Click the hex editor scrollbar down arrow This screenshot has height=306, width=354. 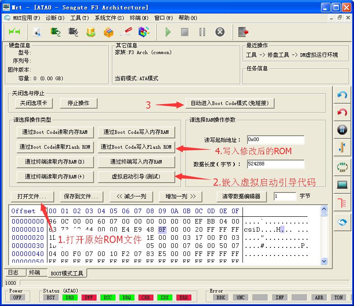coord(324,261)
